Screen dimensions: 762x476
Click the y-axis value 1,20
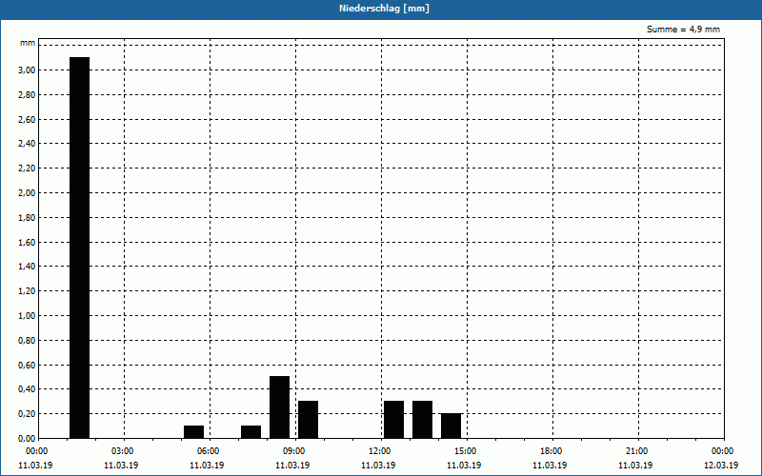click(27, 291)
